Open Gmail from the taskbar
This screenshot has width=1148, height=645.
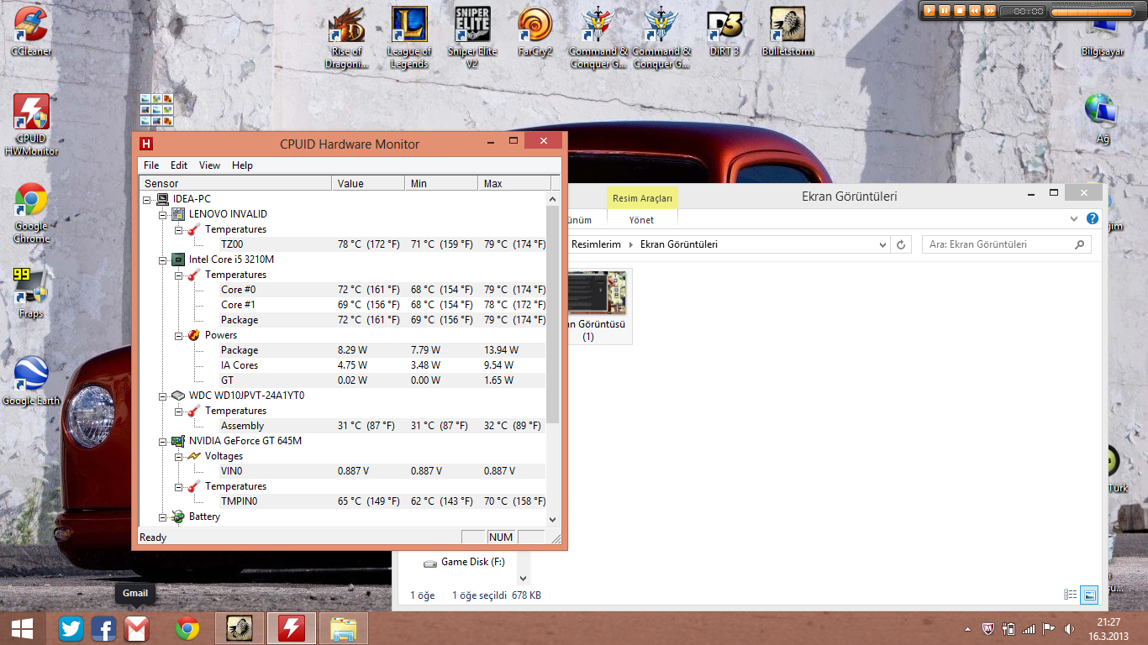pos(136,628)
